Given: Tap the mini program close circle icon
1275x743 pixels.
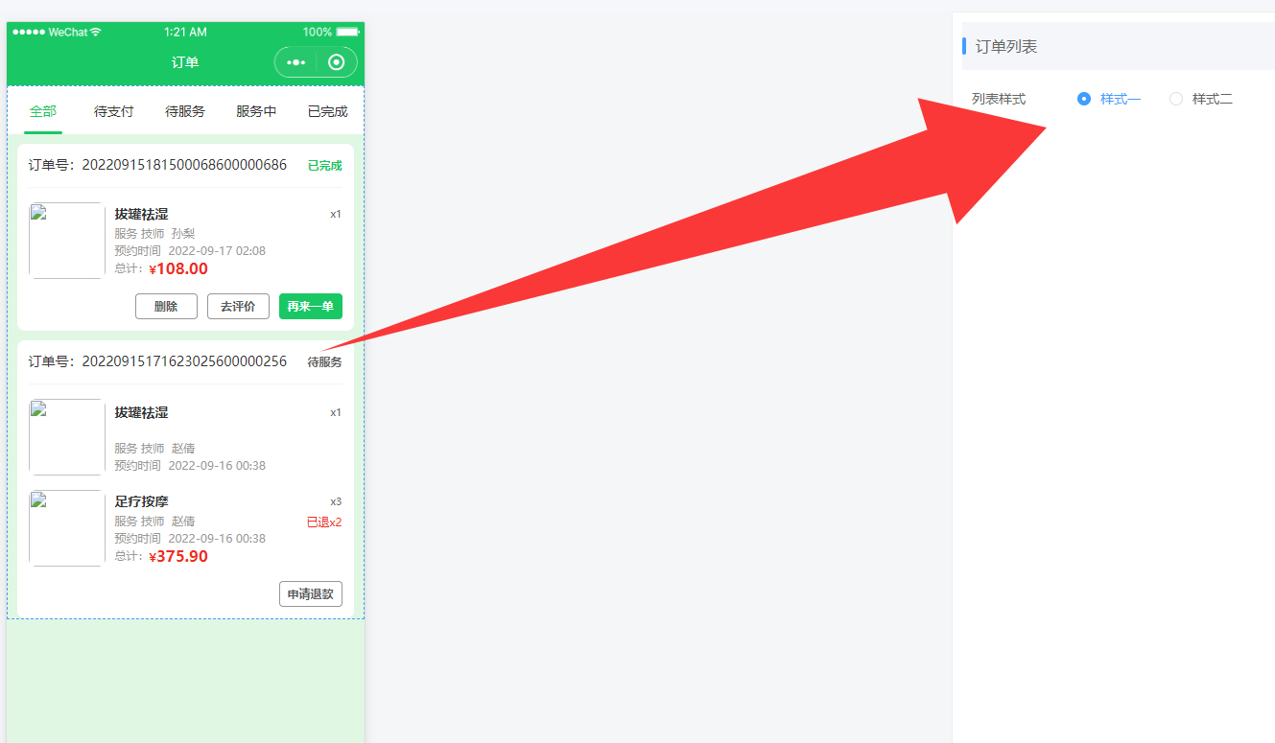Looking at the screenshot, I should coord(336,62).
